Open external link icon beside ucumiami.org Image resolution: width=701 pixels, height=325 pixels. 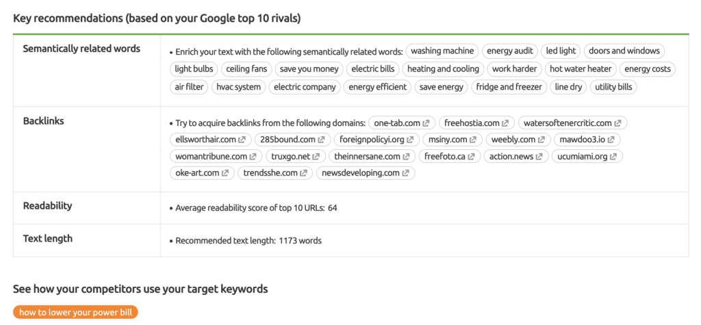[613, 157]
